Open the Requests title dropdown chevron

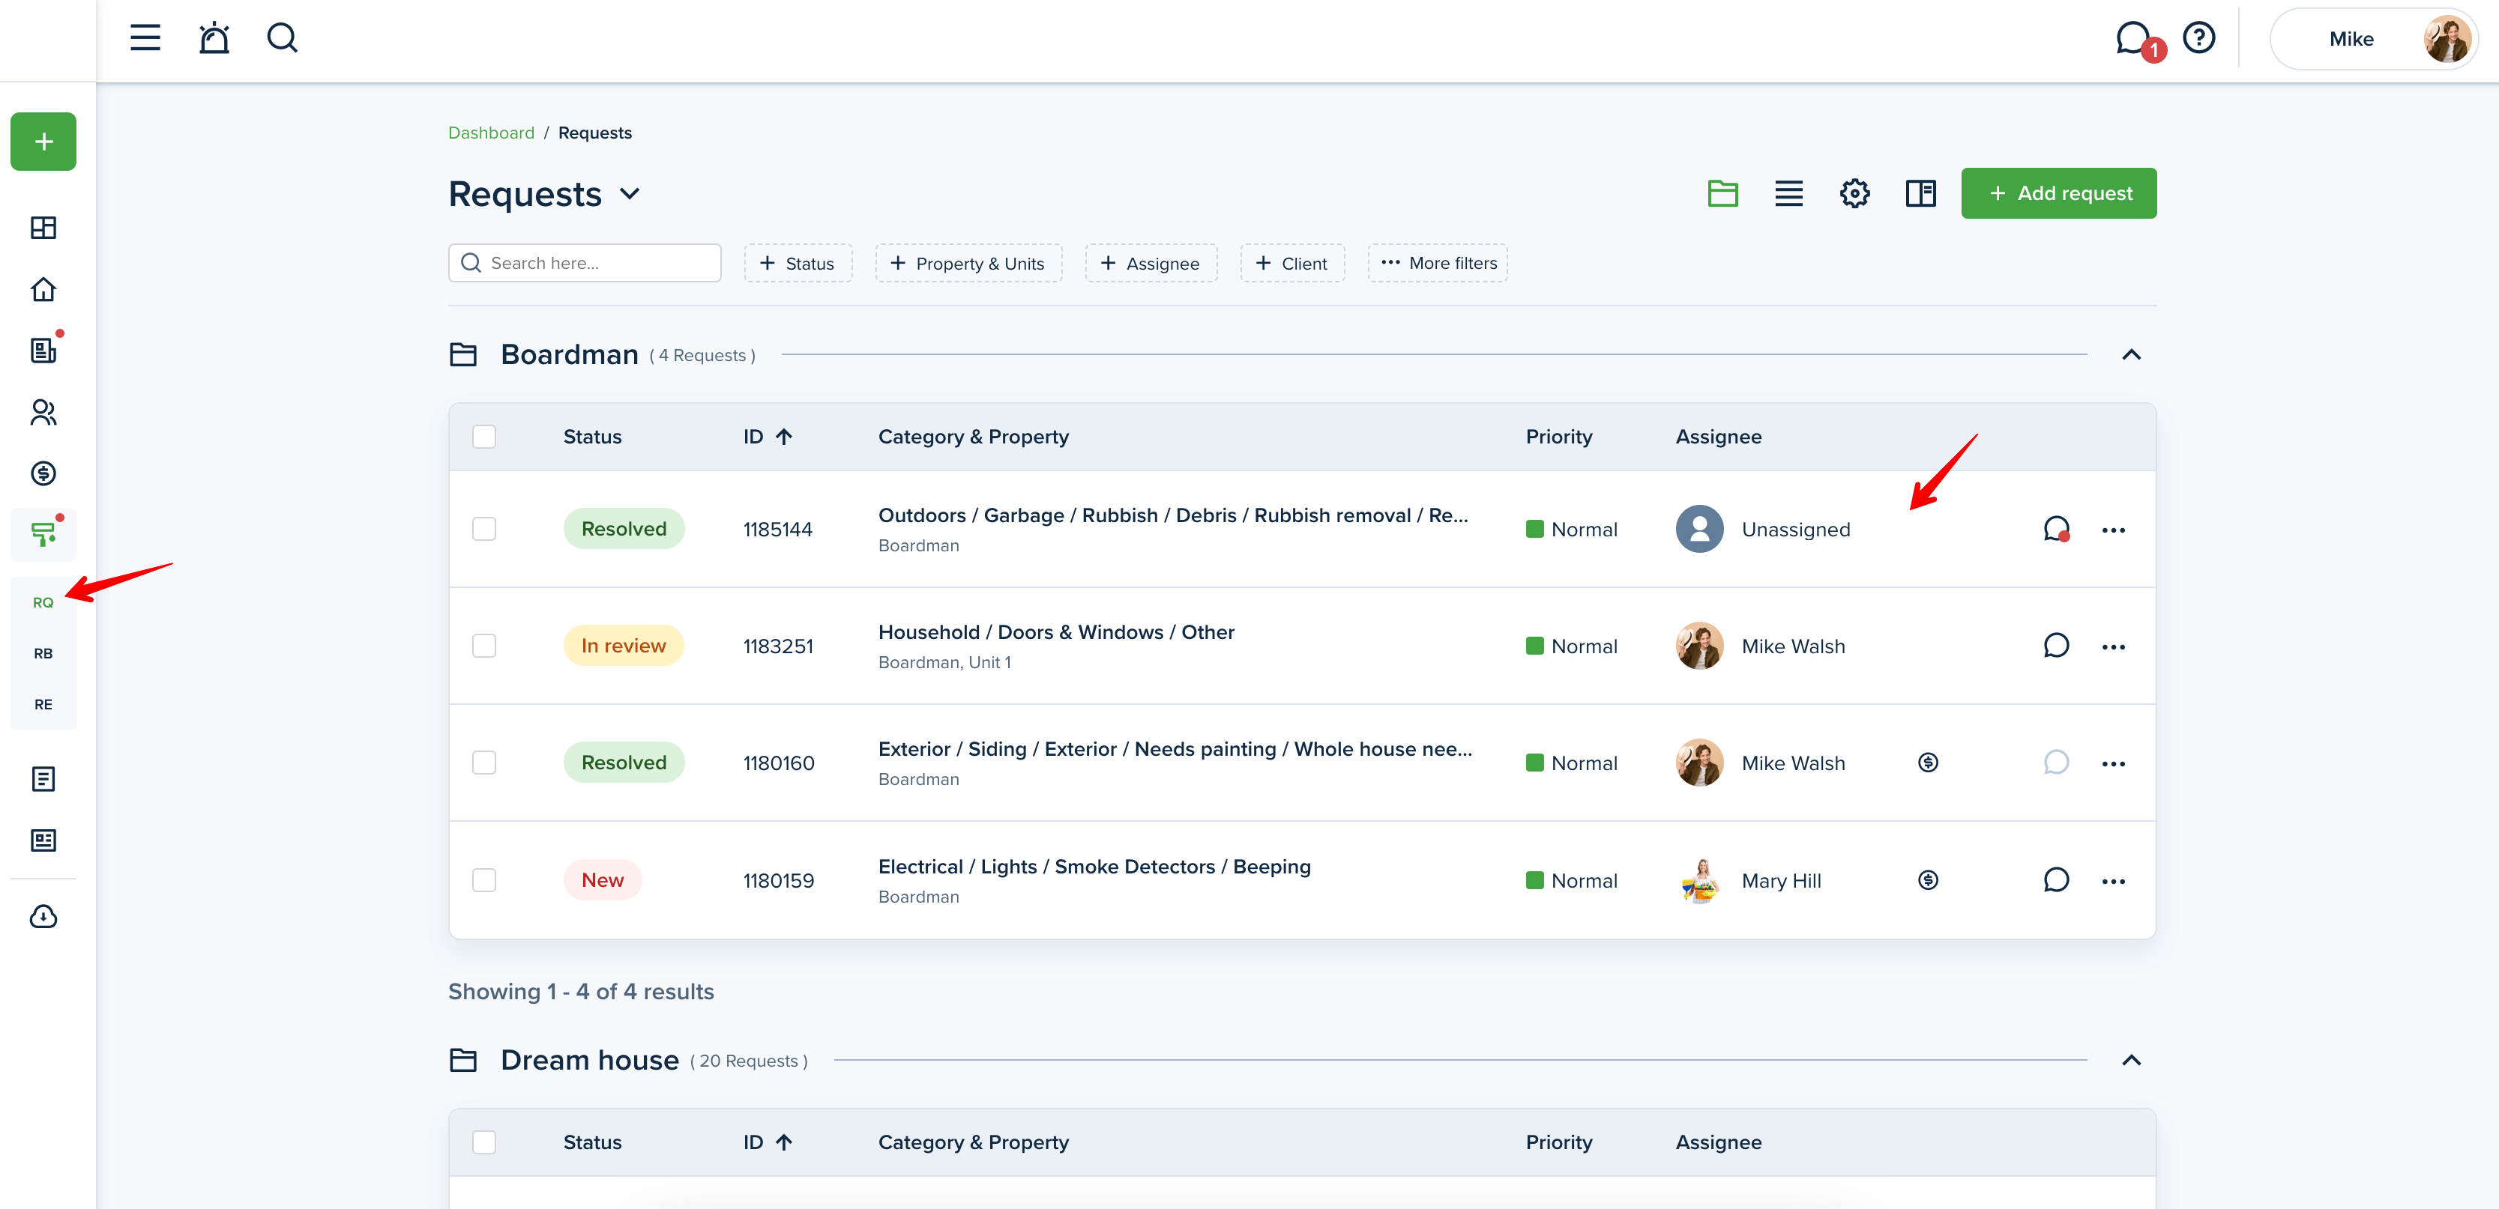[630, 194]
